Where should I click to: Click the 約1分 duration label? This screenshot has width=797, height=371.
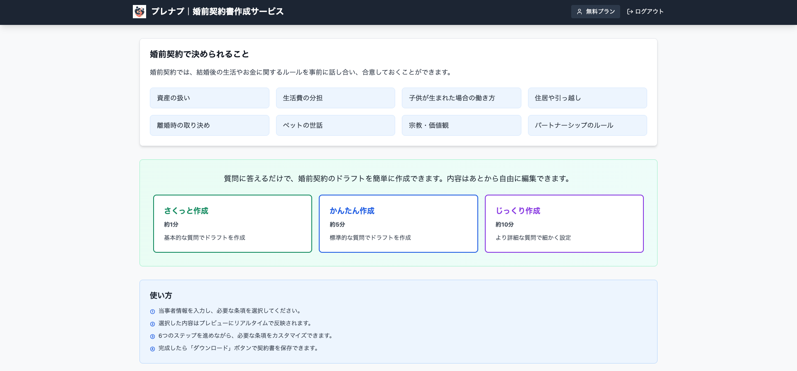pyautogui.click(x=171, y=225)
